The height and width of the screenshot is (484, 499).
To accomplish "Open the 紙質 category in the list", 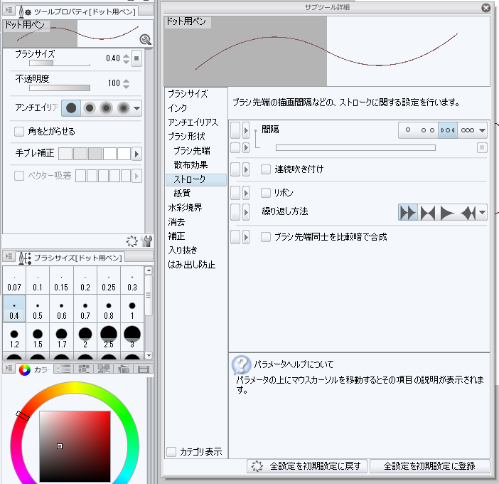I will (182, 193).
